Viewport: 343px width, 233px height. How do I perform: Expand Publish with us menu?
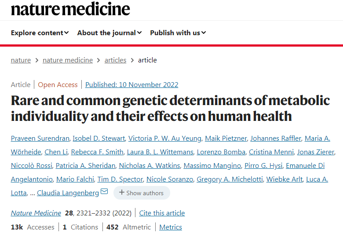pos(178,33)
